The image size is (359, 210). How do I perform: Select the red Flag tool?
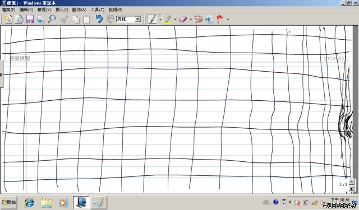click(x=220, y=19)
